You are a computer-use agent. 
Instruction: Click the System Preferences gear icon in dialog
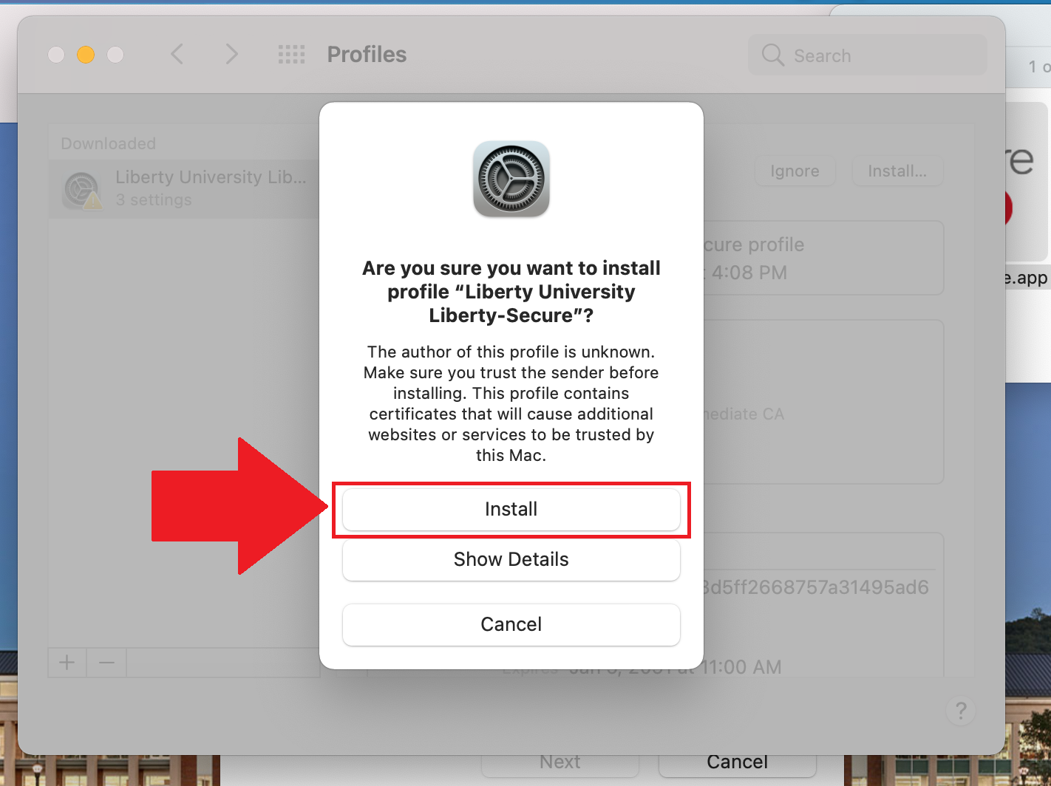(511, 179)
